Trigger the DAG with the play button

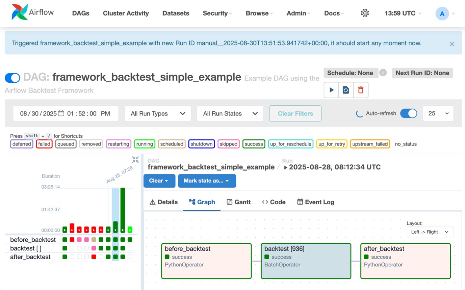(331, 90)
